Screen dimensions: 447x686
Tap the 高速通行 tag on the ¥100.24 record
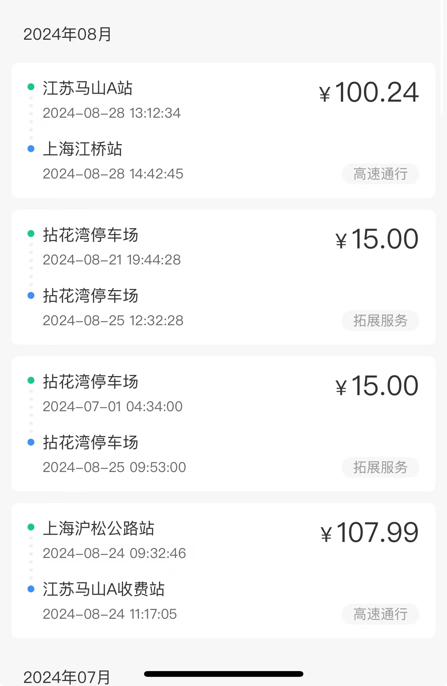click(x=380, y=174)
